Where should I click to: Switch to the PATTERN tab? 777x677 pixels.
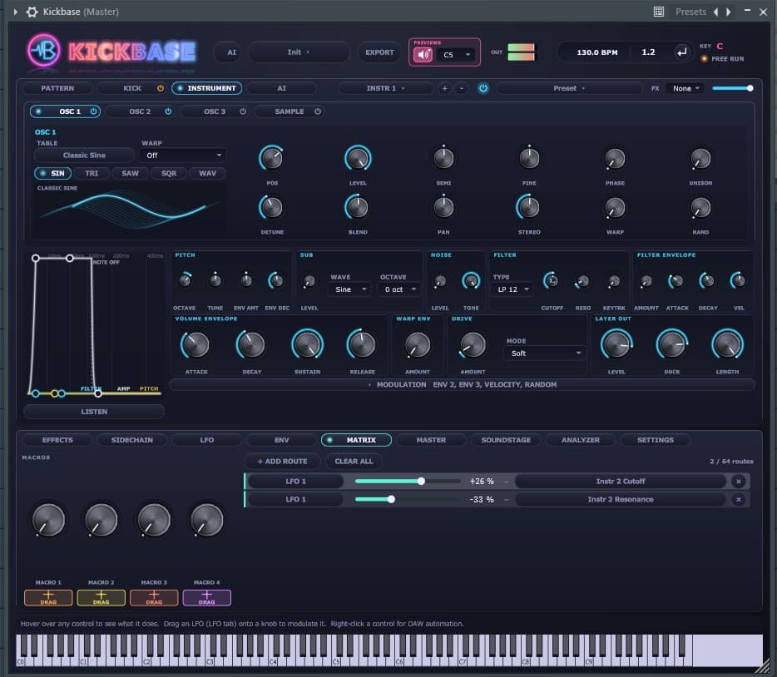(x=57, y=88)
